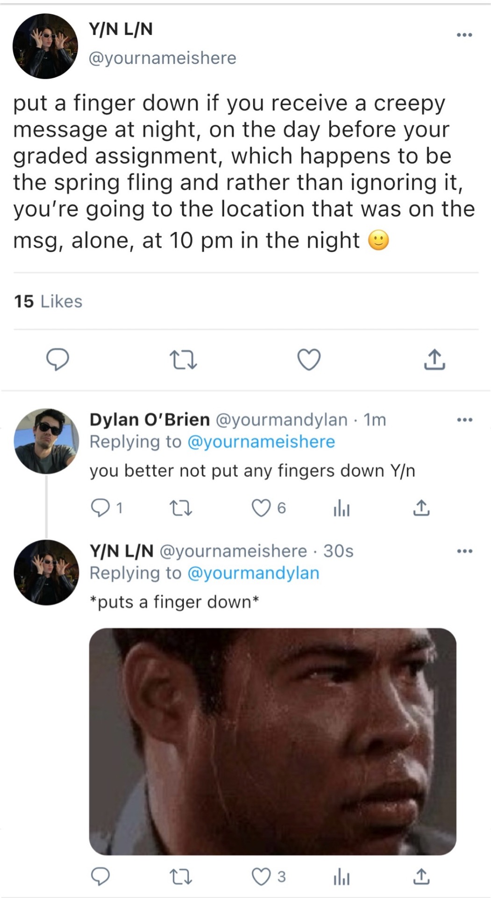Share the main Y/N L/N tweet
The width and height of the screenshot is (491, 898).
click(434, 360)
